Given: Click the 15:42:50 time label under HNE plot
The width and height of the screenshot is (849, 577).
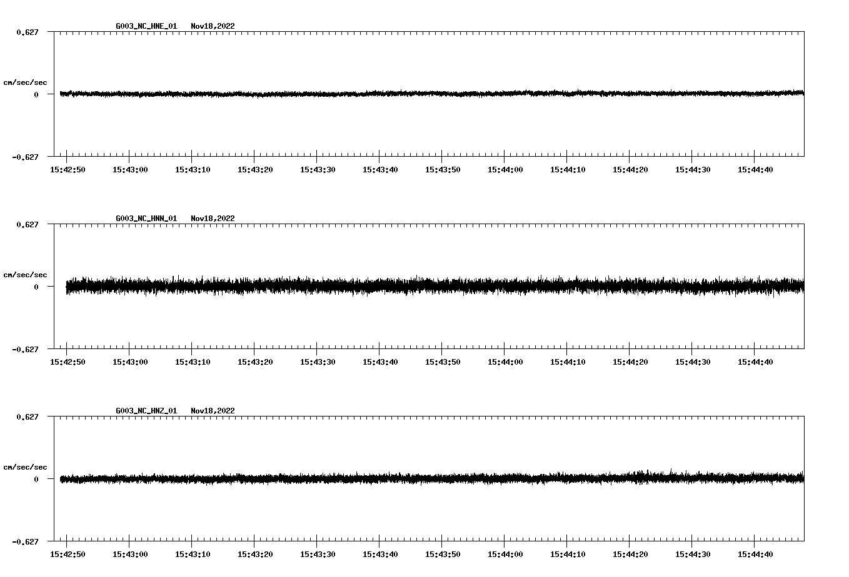Looking at the screenshot, I should [68, 170].
